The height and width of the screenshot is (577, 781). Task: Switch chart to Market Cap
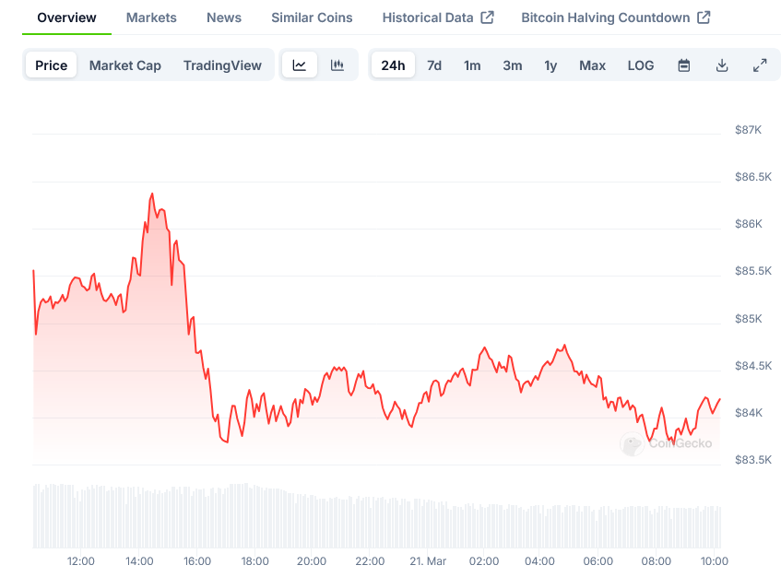[125, 65]
